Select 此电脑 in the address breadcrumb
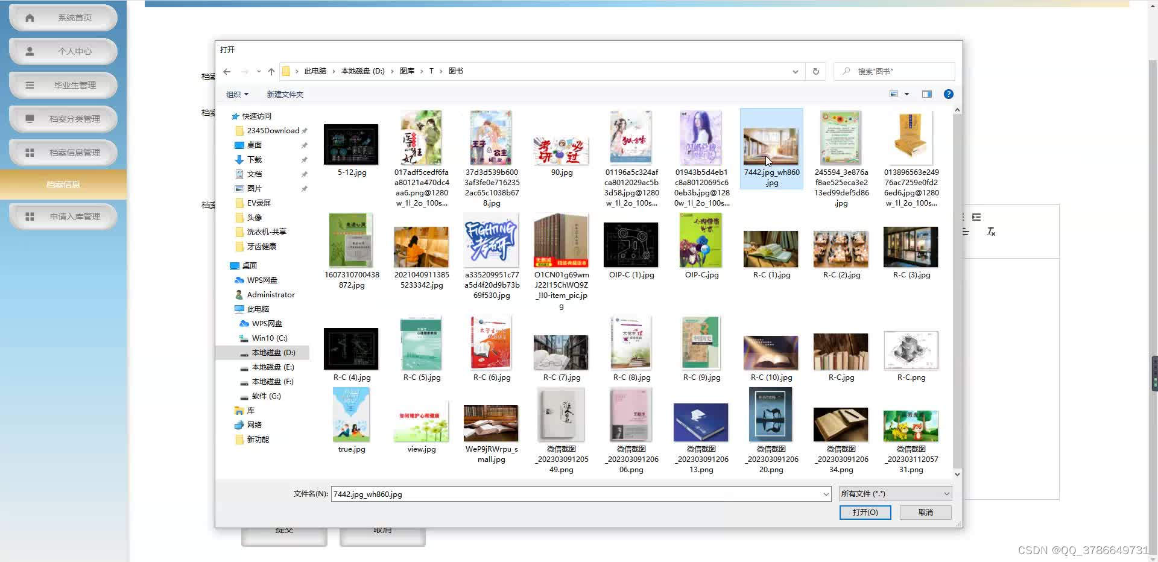1158x562 pixels. (315, 71)
